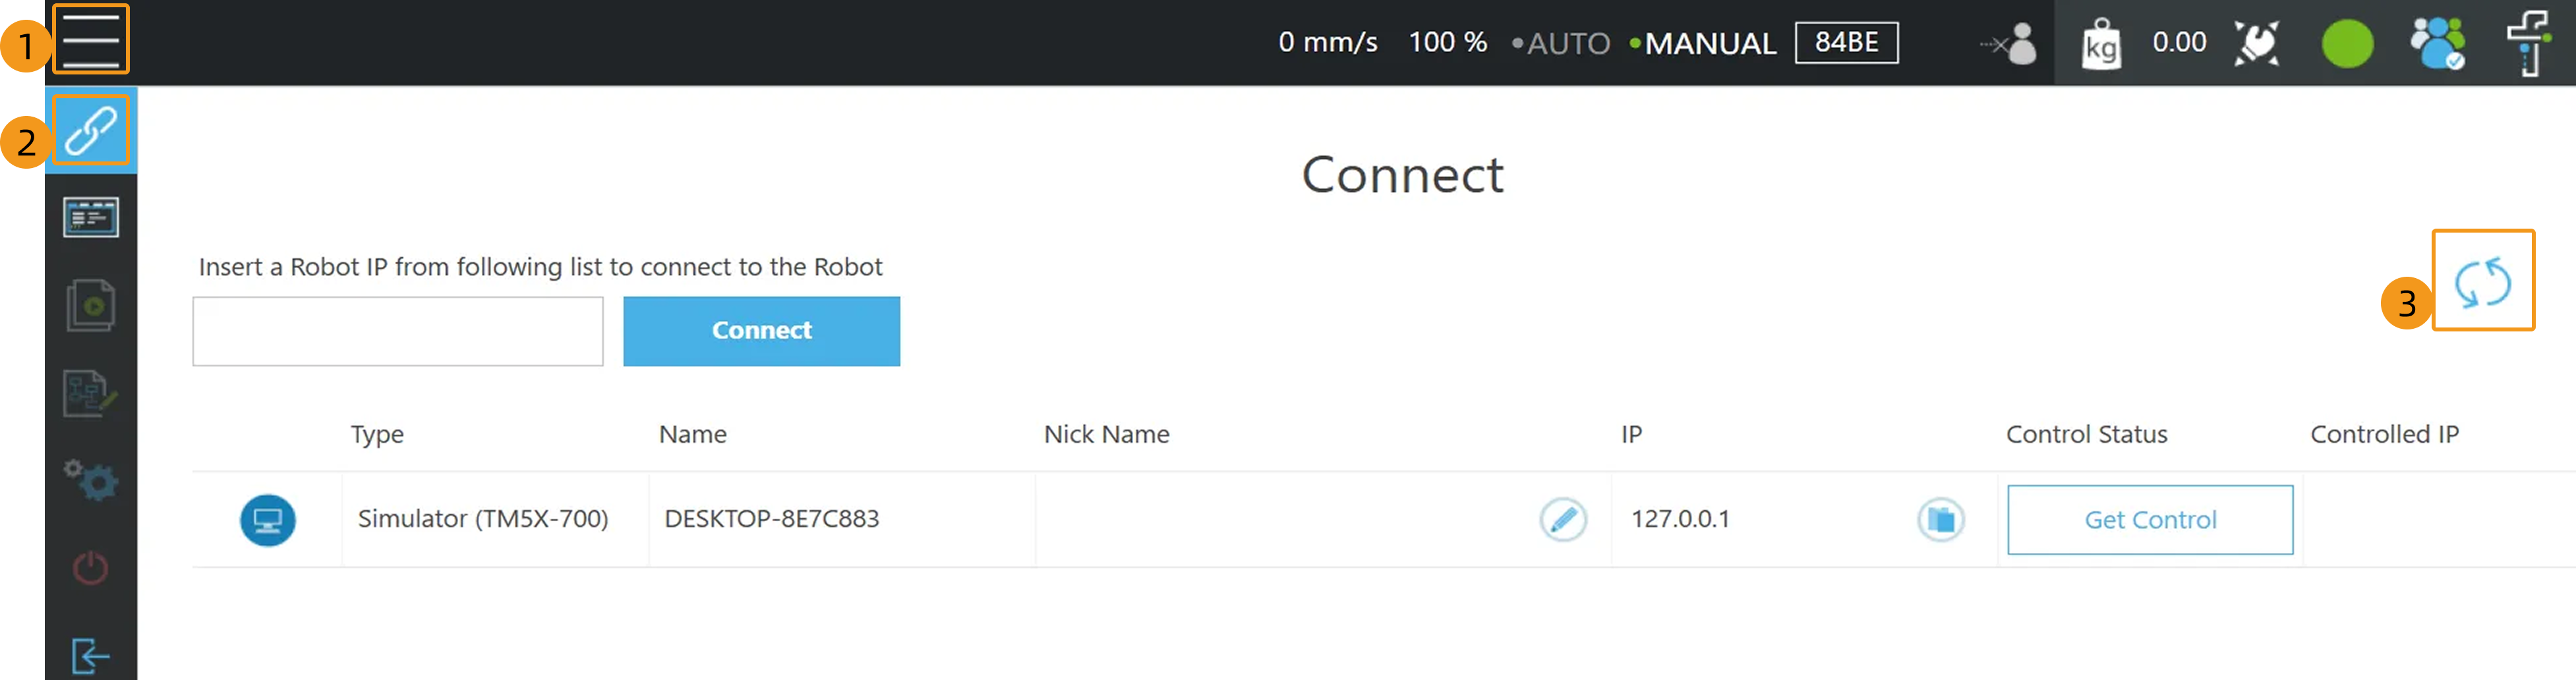This screenshot has width=2576, height=680.
Task: Click the red power shutdown icon
Action: (x=90, y=568)
